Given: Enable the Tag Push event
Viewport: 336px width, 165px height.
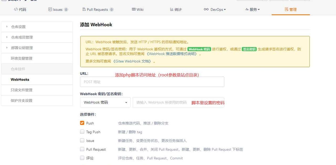Looking at the screenshot, I should [82, 132].
